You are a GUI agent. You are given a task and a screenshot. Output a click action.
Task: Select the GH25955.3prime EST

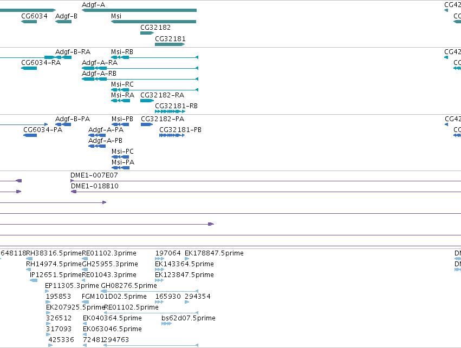coord(85,270)
